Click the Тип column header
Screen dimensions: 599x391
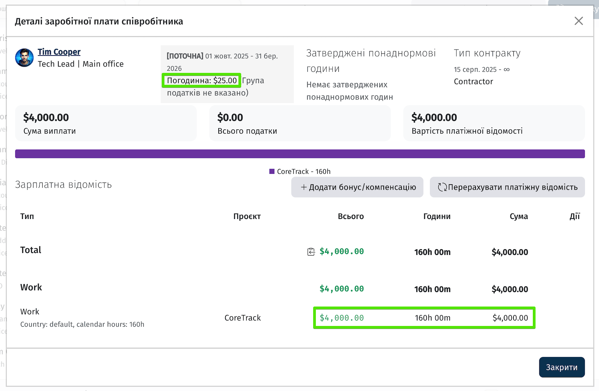click(27, 216)
